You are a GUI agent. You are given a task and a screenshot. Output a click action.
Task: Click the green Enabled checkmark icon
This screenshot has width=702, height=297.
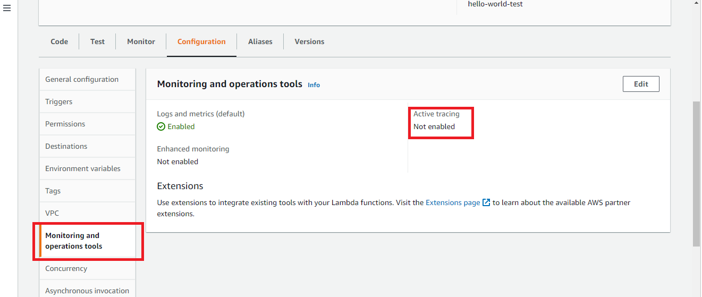(161, 127)
